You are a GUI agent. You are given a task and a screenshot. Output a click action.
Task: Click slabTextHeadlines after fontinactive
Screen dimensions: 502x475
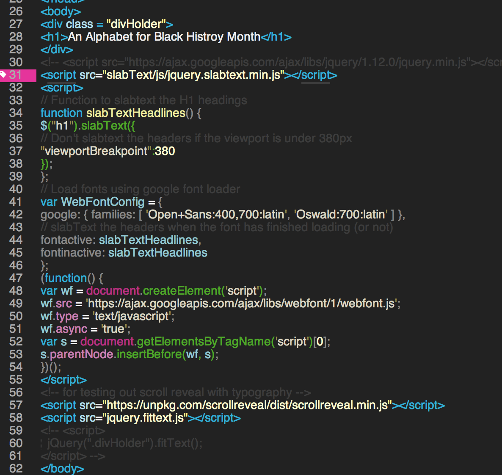click(158, 253)
